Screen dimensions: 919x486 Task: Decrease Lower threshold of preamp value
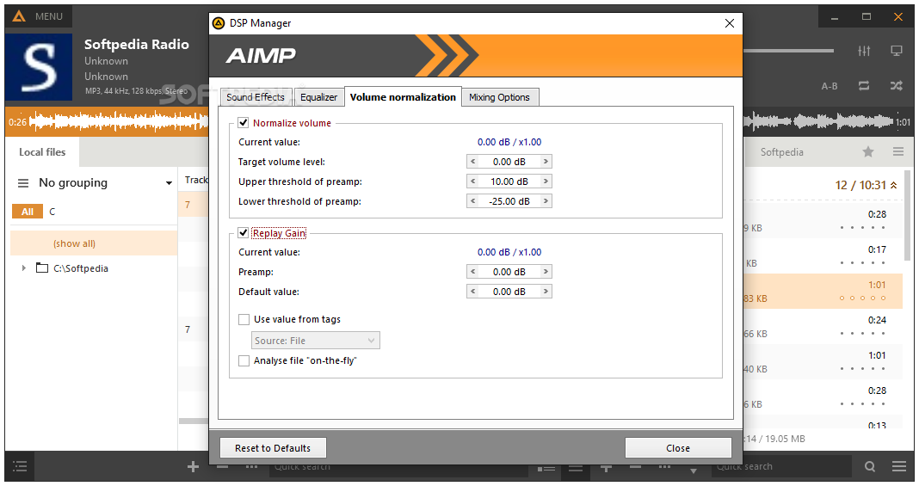point(473,201)
